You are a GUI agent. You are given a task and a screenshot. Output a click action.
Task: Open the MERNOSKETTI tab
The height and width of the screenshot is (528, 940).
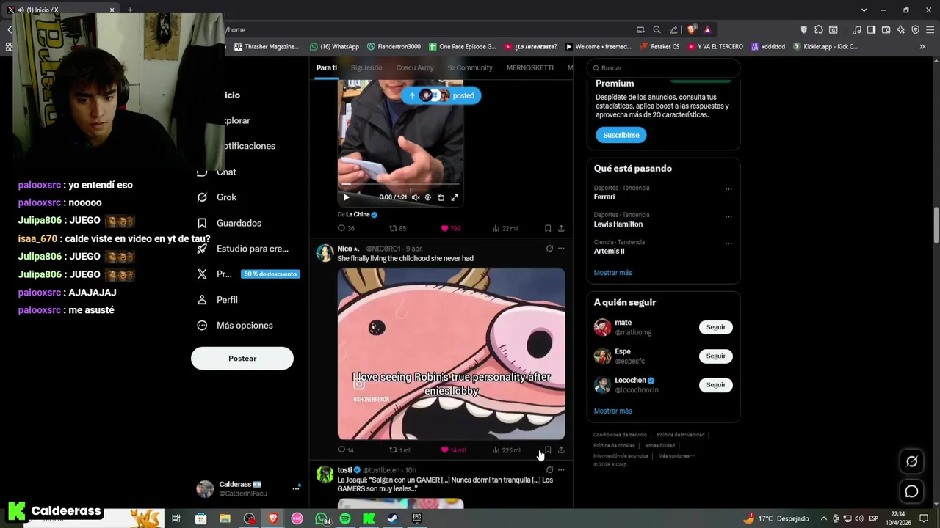click(530, 67)
